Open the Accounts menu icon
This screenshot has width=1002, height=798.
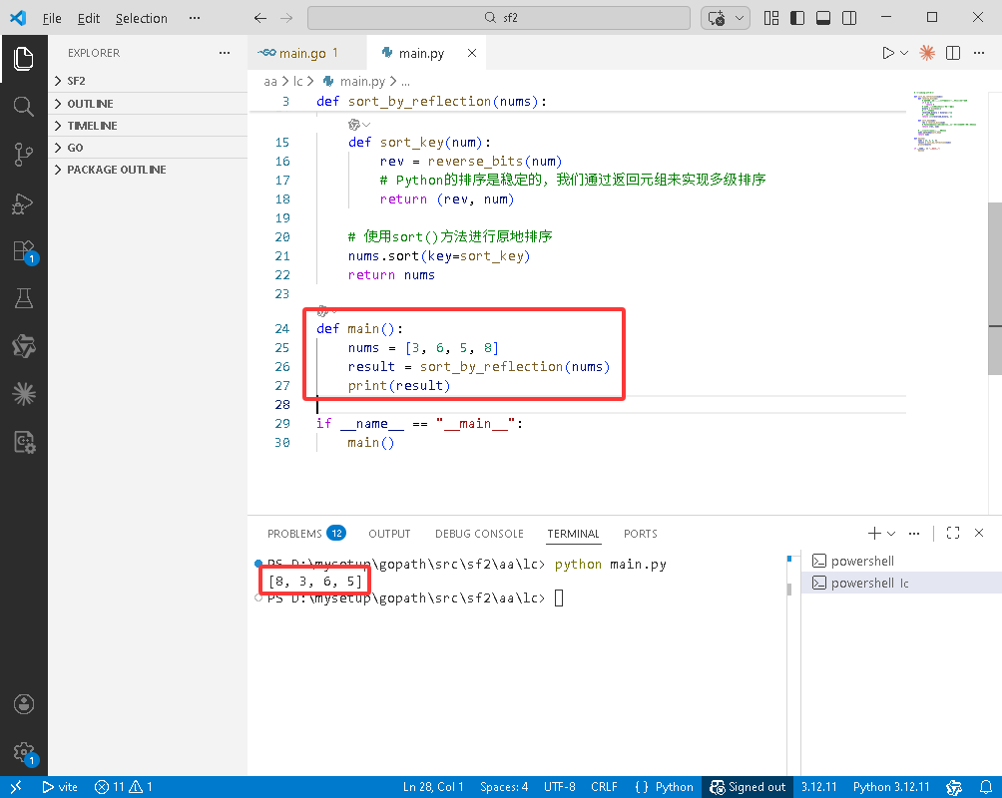[x=24, y=704]
